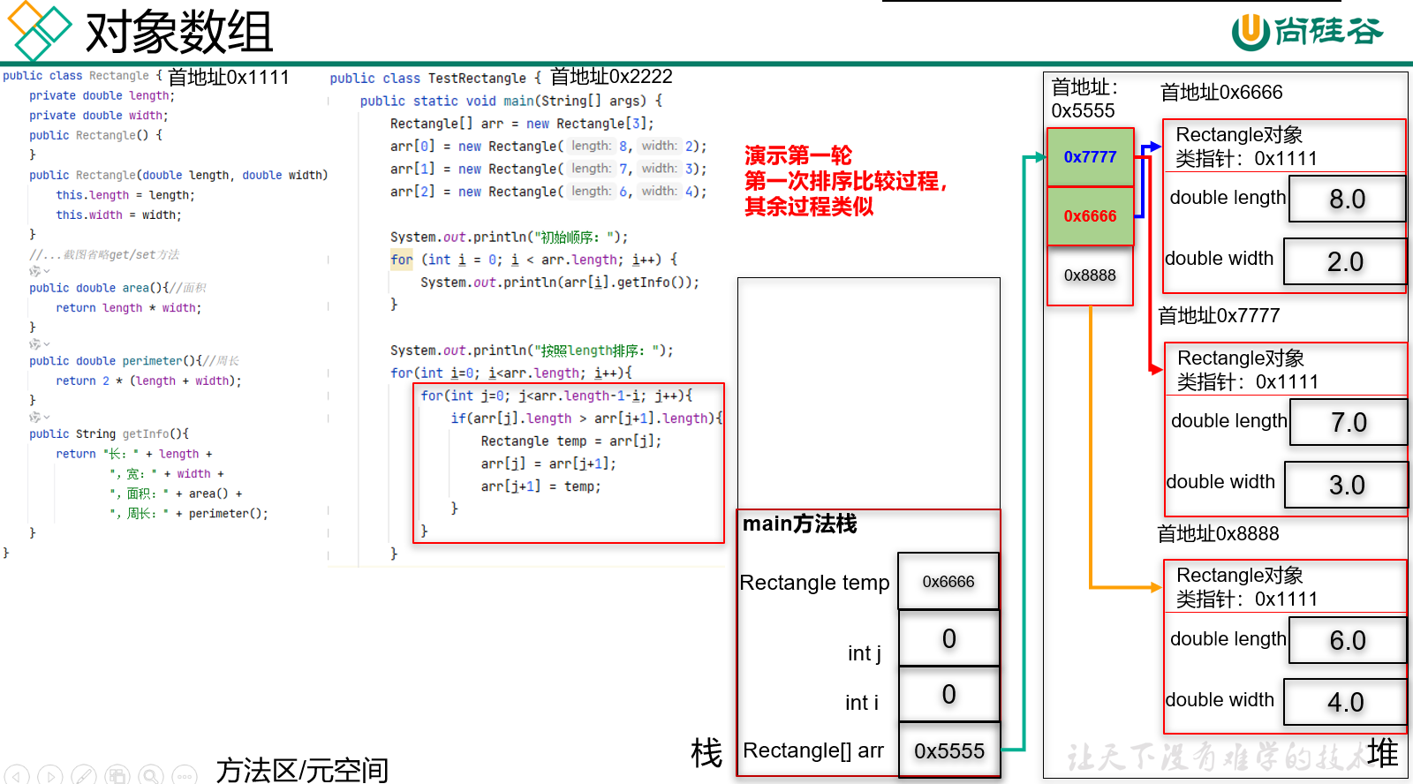Click the arr[j+1] = temp line
Image resolution: width=1413 pixels, height=784 pixels.
pos(540,486)
